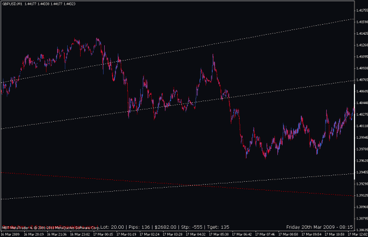Screen dimensions: 368x237
Task: Click the 1.41095 price axis label
Action: (362, 56)
